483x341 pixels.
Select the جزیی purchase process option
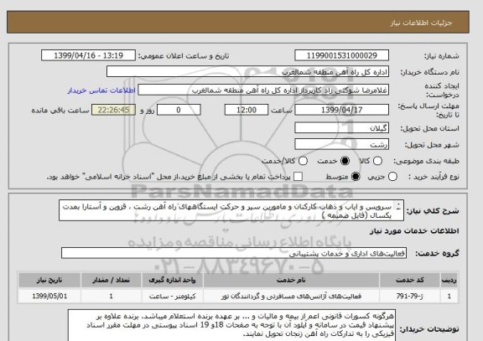[x=392, y=177]
